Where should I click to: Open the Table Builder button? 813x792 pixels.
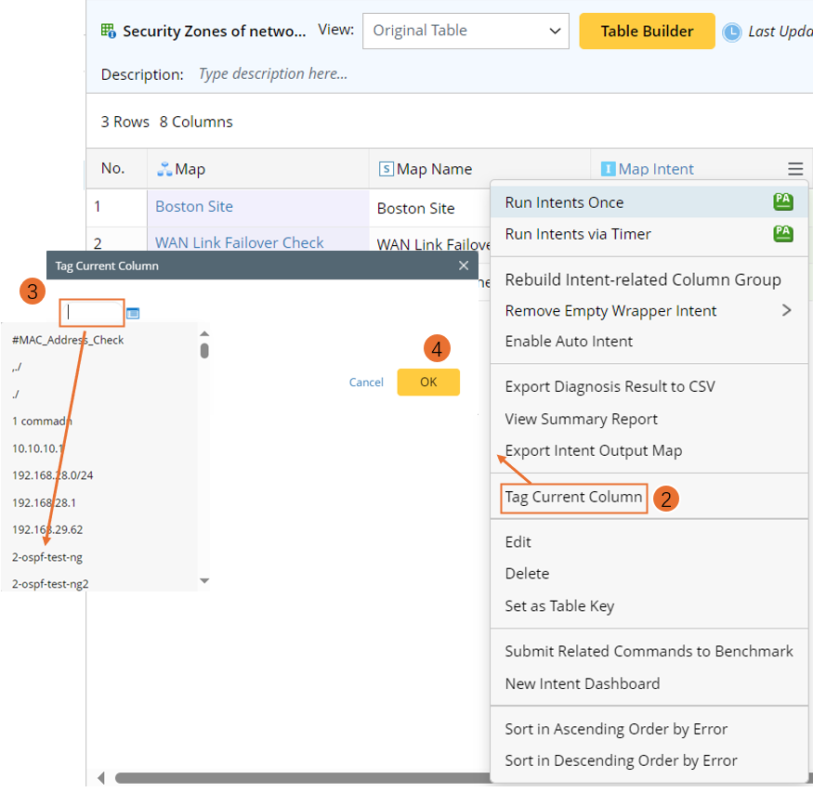click(x=647, y=31)
